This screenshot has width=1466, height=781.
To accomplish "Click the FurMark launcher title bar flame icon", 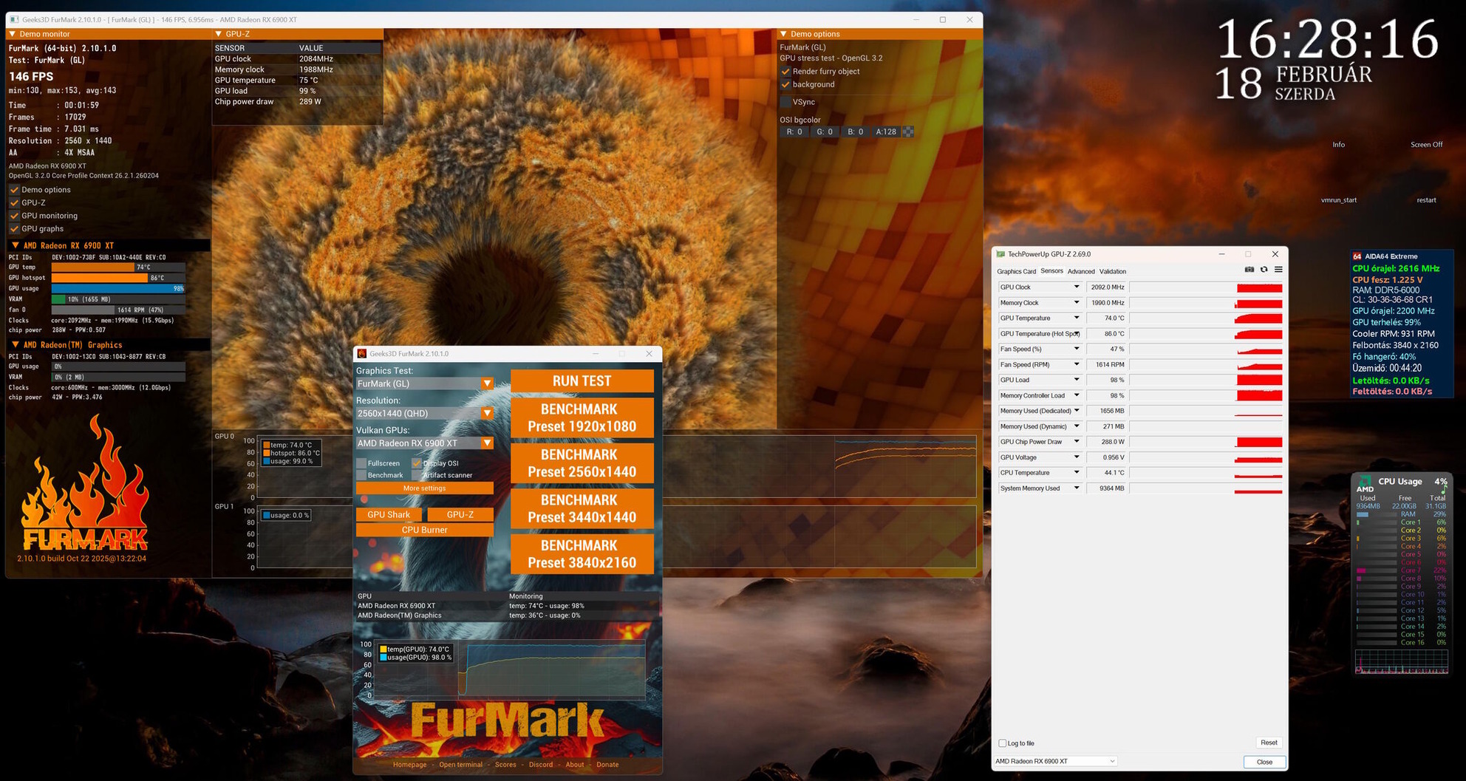I will coord(362,354).
